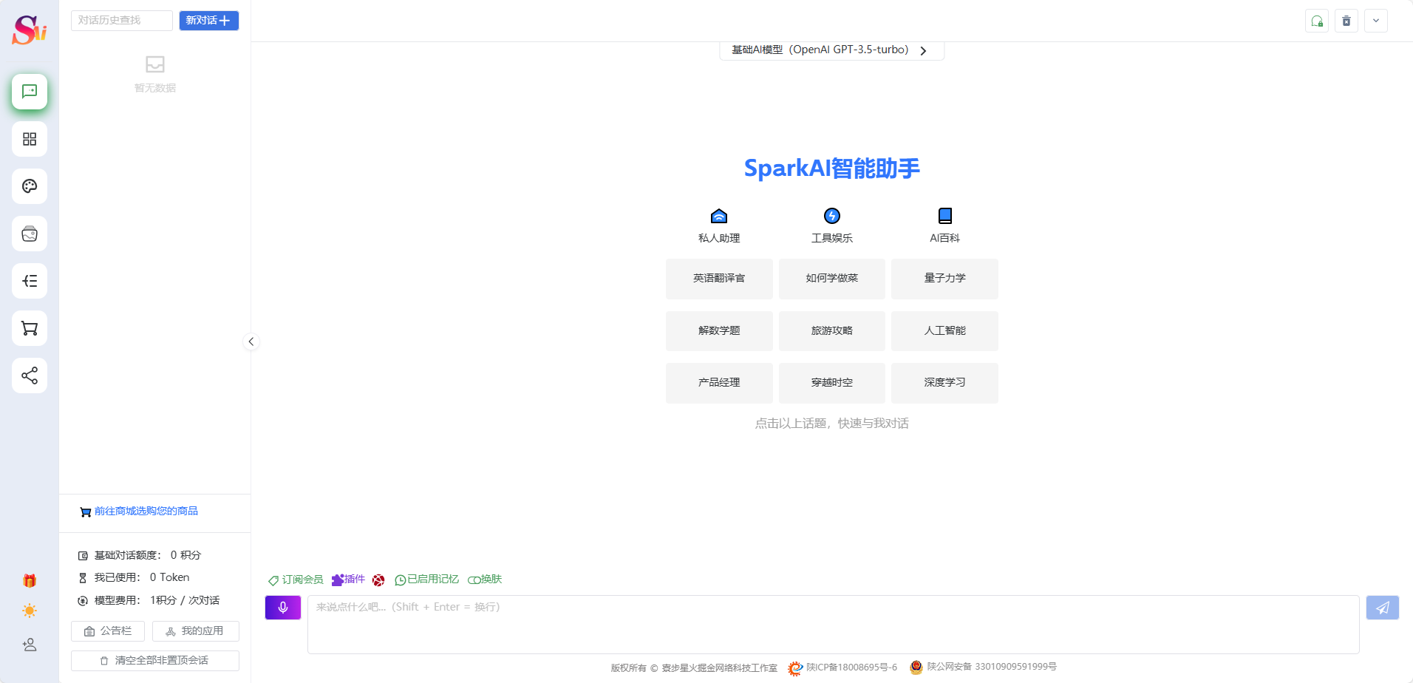
Task: Click the 我的应用 button
Action: 195,631
